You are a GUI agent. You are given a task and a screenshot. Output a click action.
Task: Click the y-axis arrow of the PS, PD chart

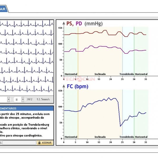[63, 23]
